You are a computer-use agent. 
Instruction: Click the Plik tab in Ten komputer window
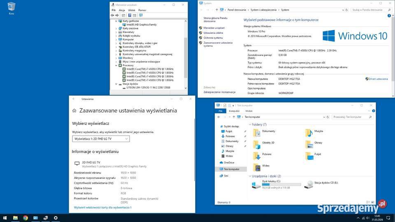pos(221,111)
